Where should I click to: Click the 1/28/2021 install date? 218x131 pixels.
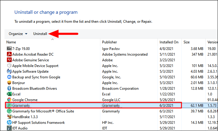coord(167,89)
